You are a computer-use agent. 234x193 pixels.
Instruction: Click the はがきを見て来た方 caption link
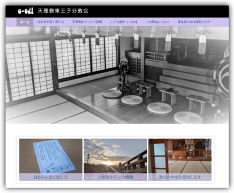tap(51, 177)
